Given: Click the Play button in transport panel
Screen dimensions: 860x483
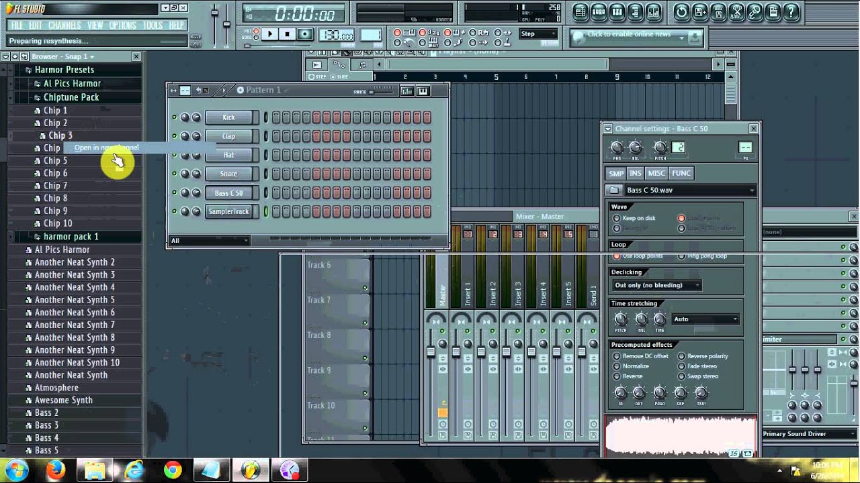Looking at the screenshot, I should (x=270, y=35).
